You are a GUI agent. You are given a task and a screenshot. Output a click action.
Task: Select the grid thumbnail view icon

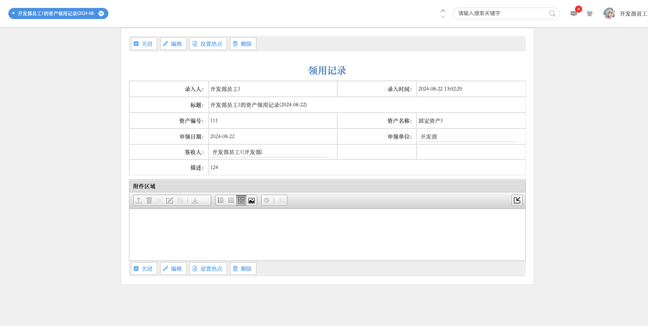[241, 200]
